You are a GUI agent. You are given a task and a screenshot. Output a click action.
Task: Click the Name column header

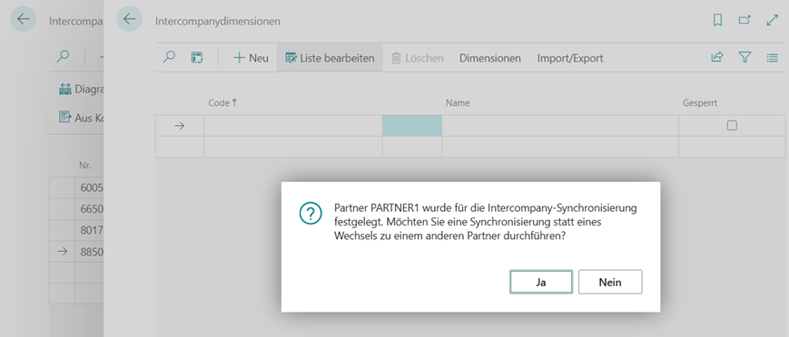[458, 103]
